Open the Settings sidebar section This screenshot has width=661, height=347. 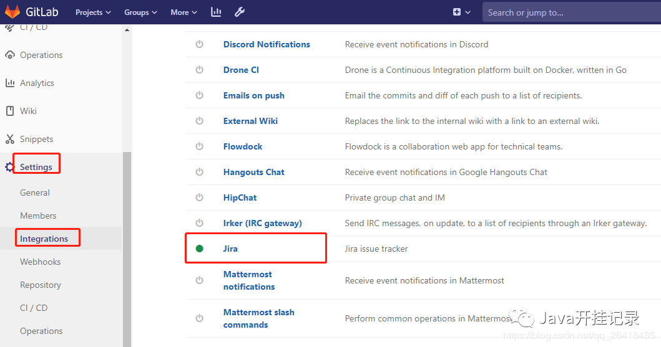coord(36,167)
